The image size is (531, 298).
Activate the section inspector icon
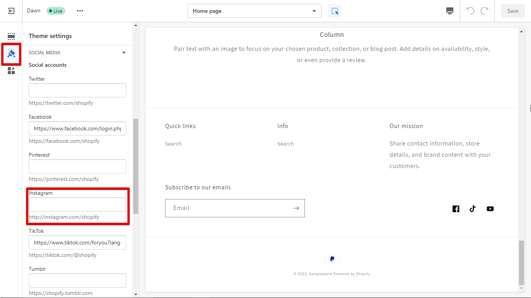pyautogui.click(x=334, y=10)
